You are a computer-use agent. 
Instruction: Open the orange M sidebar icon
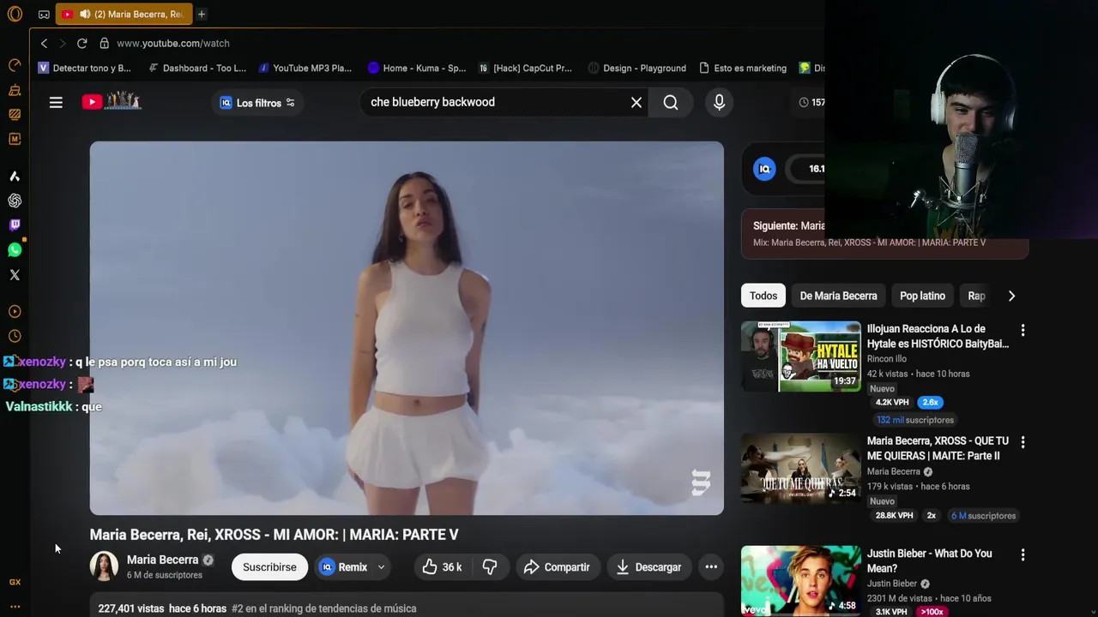(15, 139)
